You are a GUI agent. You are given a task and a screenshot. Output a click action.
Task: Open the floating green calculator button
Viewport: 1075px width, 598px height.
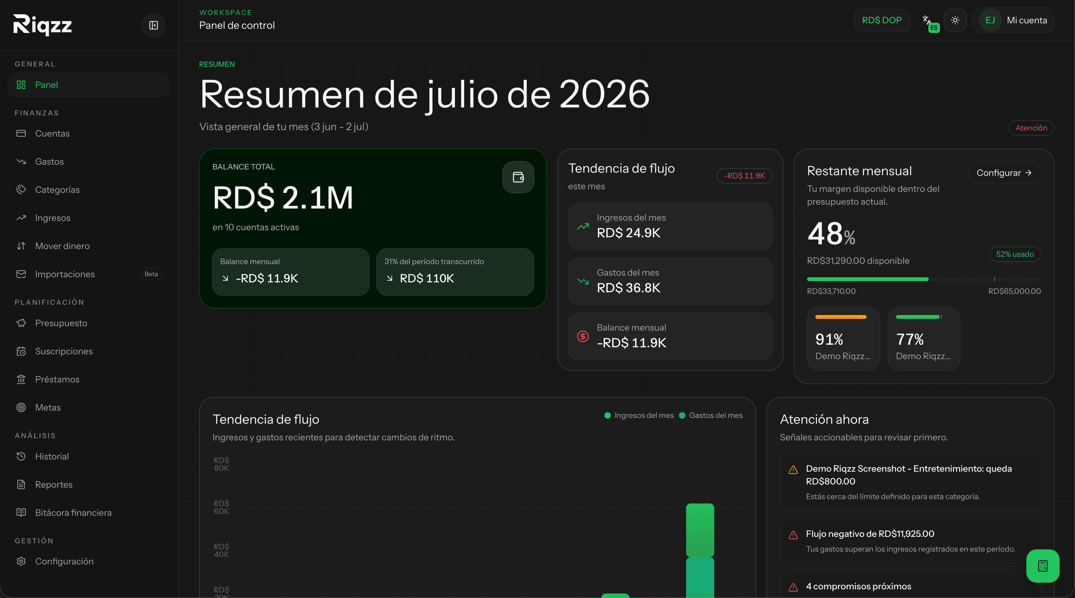(1042, 566)
